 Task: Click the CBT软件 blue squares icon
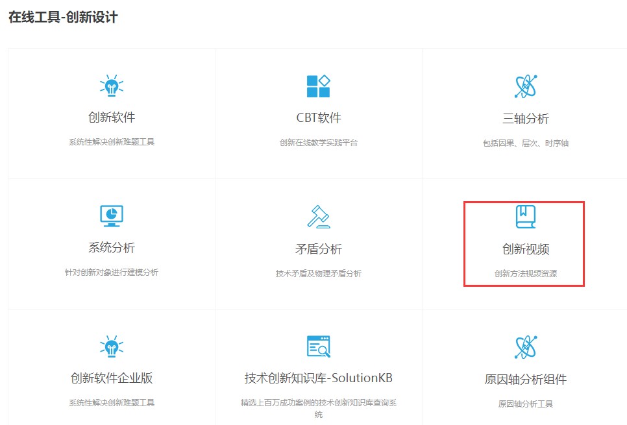coord(318,86)
